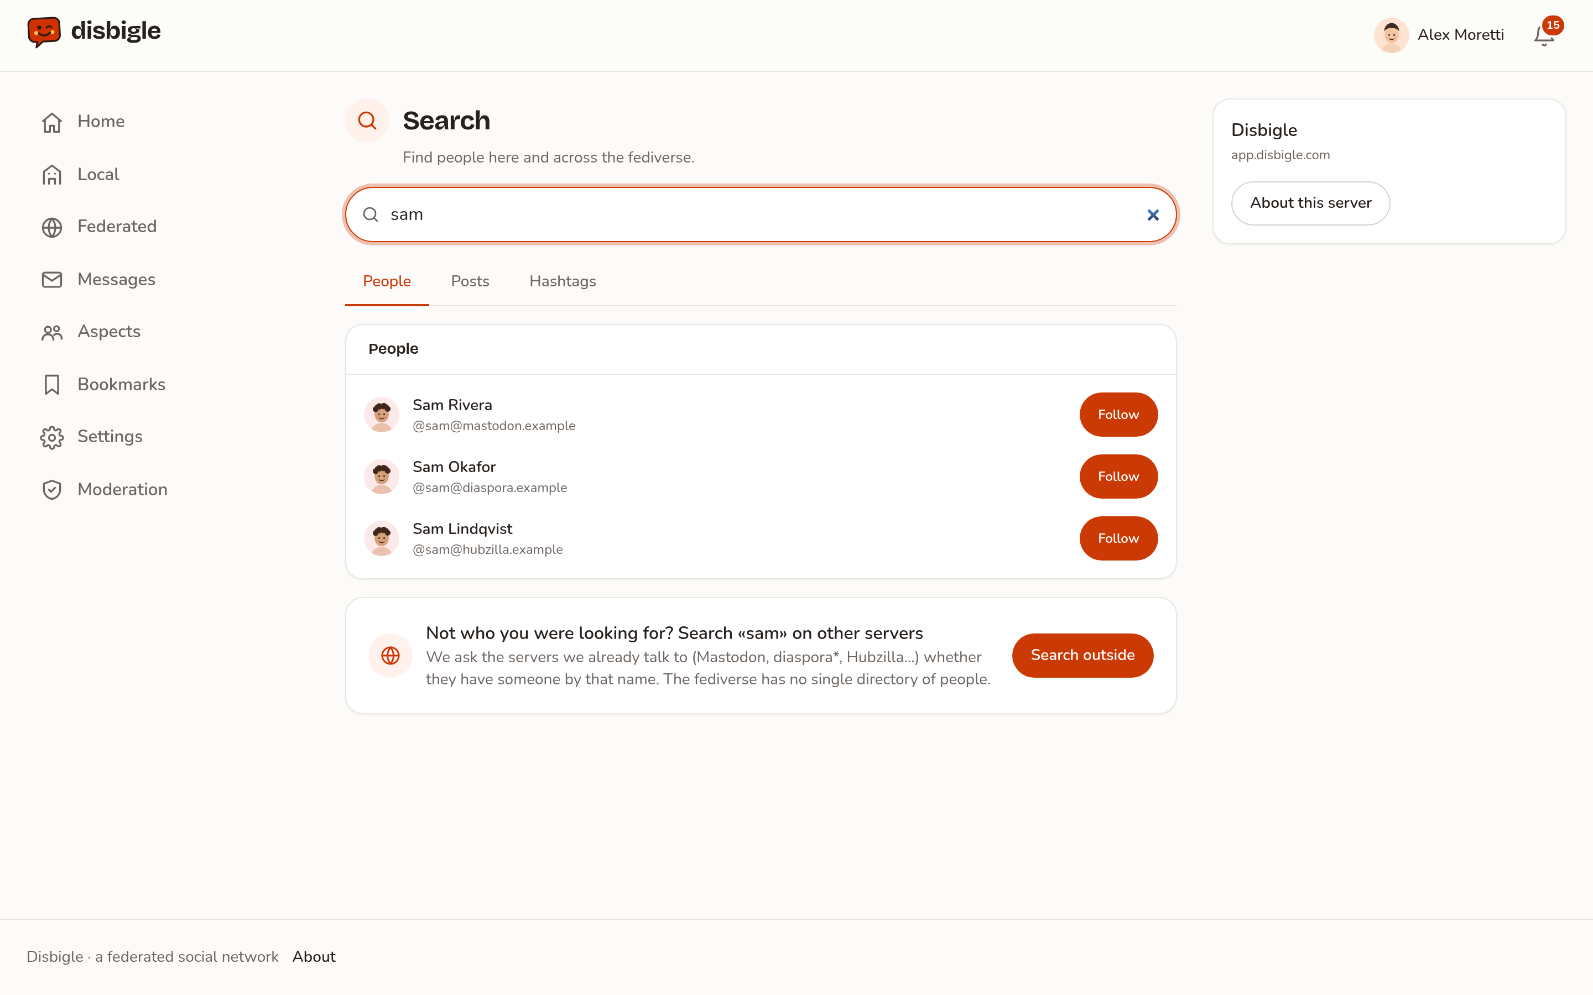Viewport: 1593px width, 995px height.
Task: Click the Moderation shield icon
Action: pyautogui.click(x=52, y=490)
